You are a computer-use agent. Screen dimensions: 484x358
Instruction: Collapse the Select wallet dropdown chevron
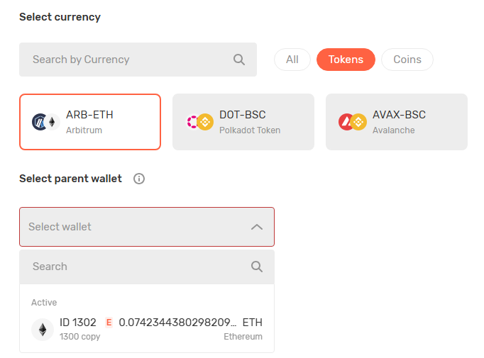click(x=257, y=227)
